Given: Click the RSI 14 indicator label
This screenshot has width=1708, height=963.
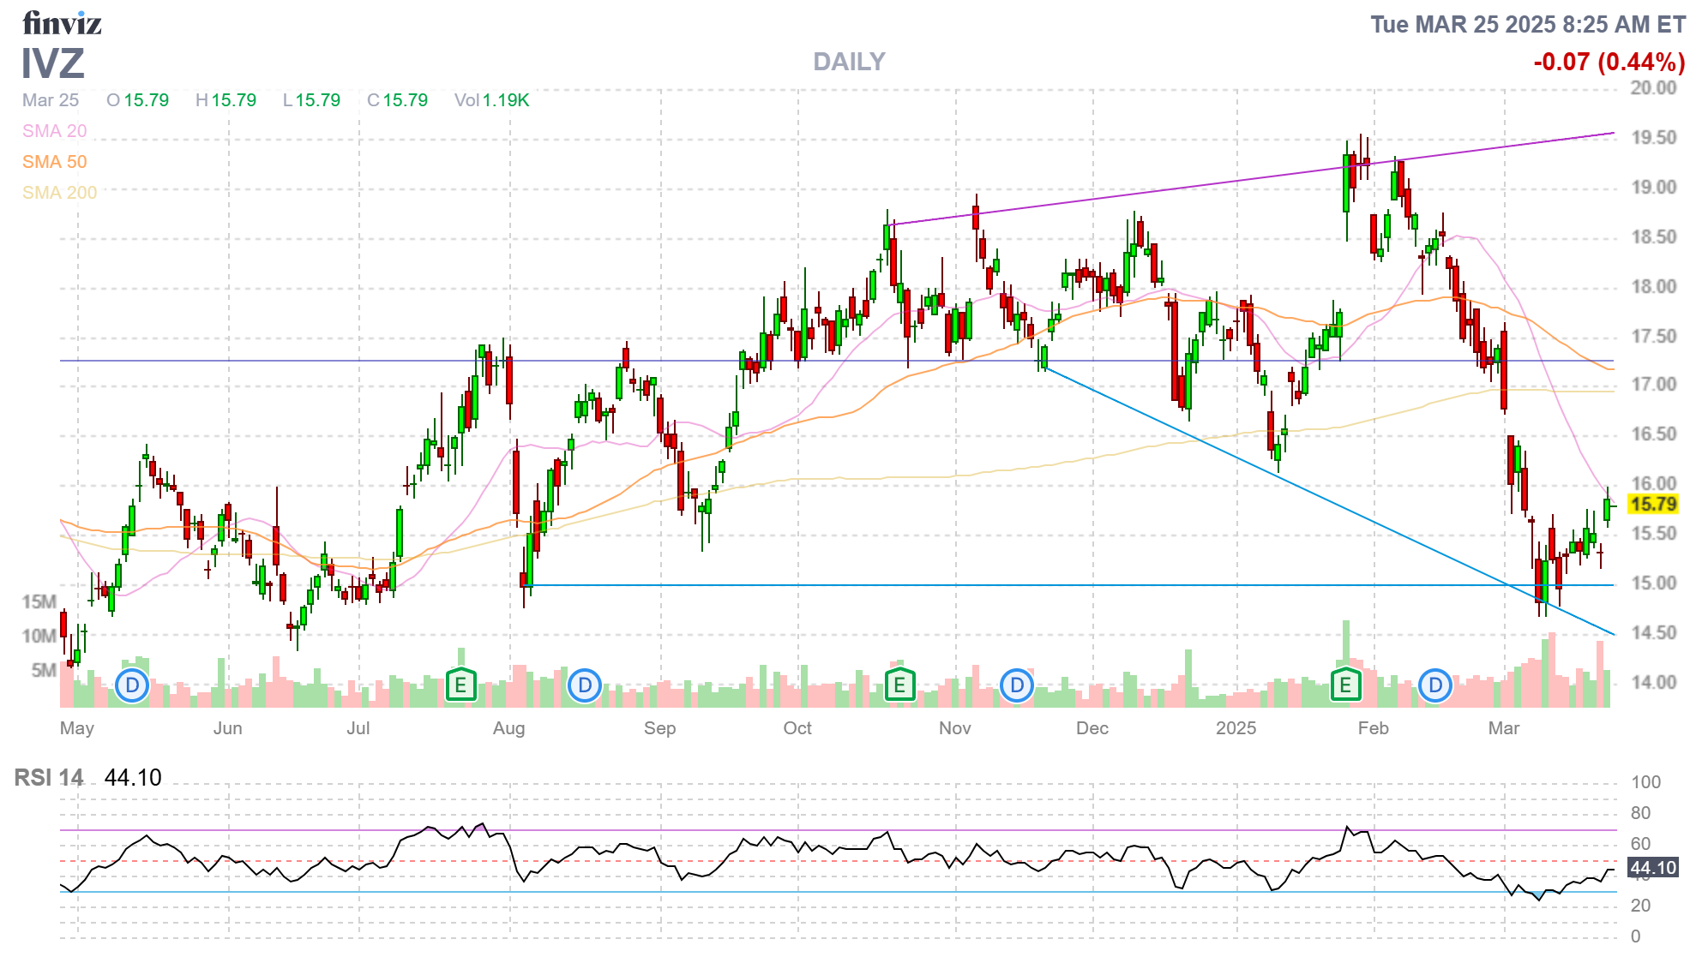Looking at the screenshot, I should click(49, 778).
